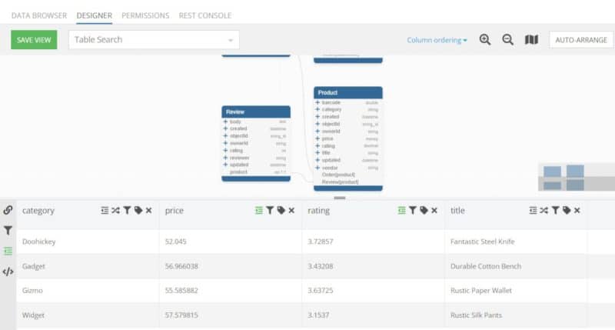Open the link/relations icon in left sidebar
615x330 pixels.
click(x=8, y=210)
